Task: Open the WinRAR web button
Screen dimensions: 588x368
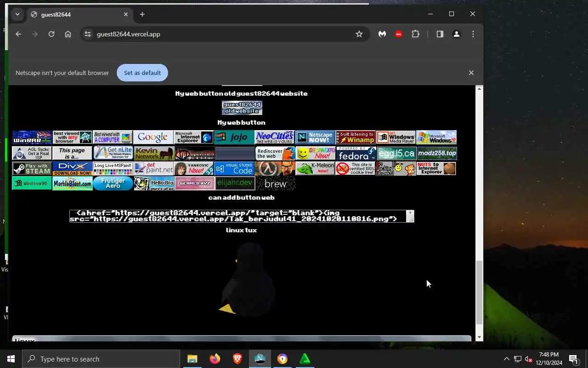Action: [32, 137]
